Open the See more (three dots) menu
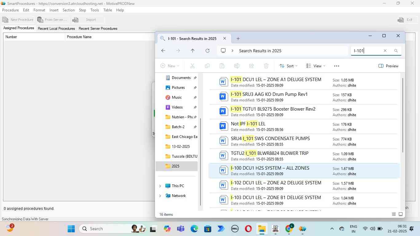Image resolution: width=420 pixels, height=236 pixels. tap(336, 66)
